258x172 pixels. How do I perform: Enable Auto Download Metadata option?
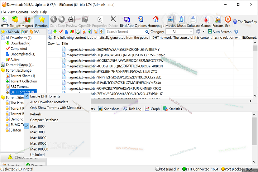tap(57, 102)
